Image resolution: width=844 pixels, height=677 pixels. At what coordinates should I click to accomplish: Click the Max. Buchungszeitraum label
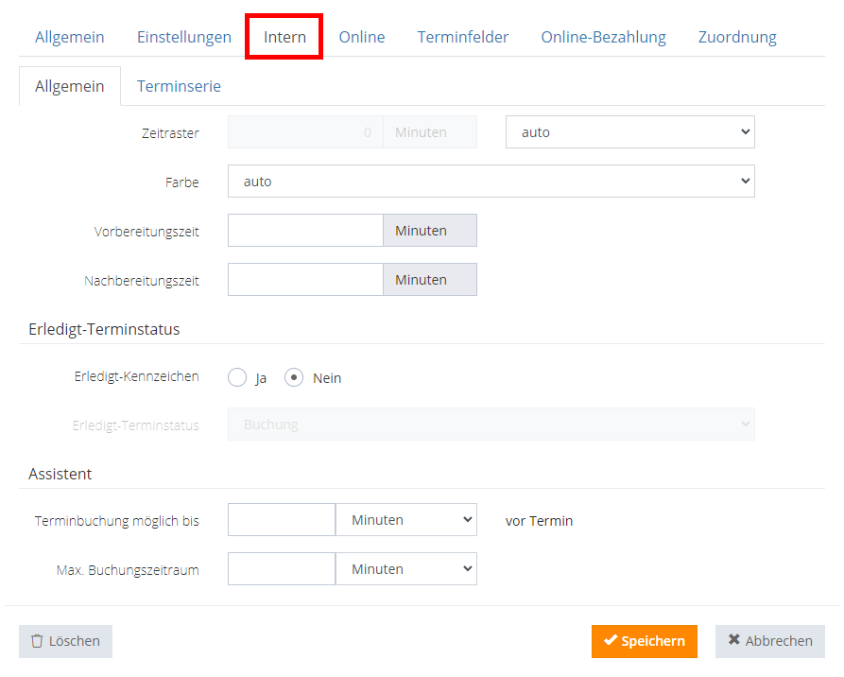(x=128, y=570)
